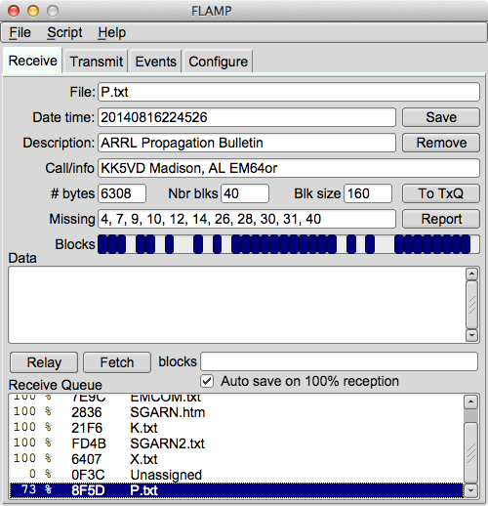Click the Receive Queue scroll-up arrow

470,402
